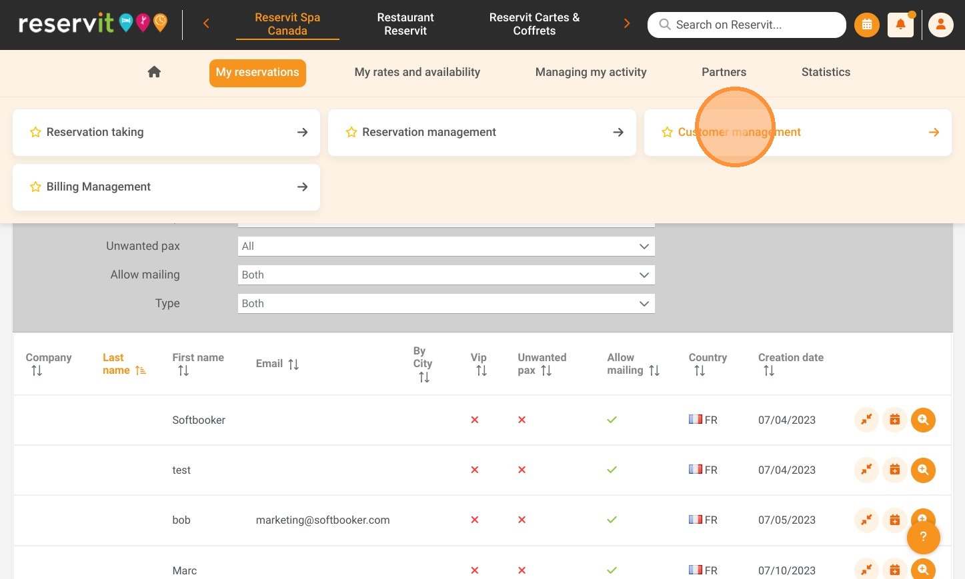Image resolution: width=965 pixels, height=579 pixels.
Task: Open Allow mailing dropdown
Action: tap(446, 275)
